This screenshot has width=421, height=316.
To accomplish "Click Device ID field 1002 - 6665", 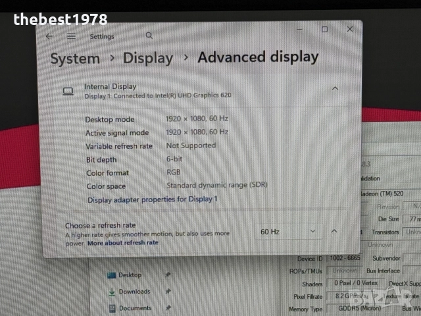I will point(345,258).
